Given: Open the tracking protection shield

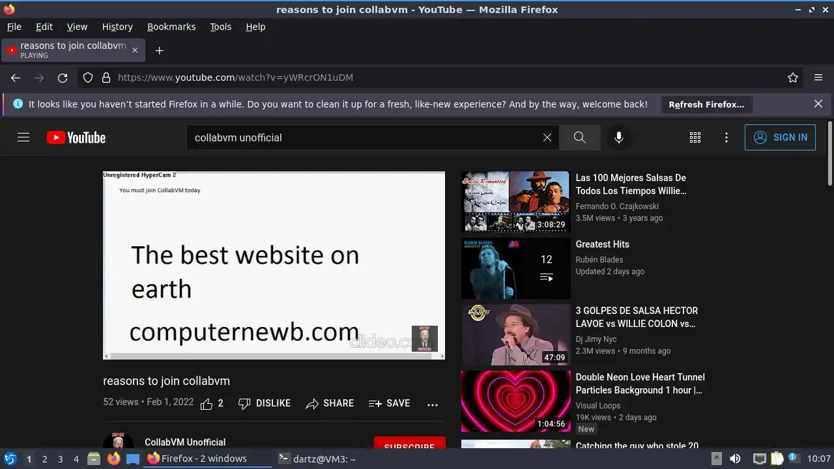Looking at the screenshot, I should pyautogui.click(x=88, y=78).
